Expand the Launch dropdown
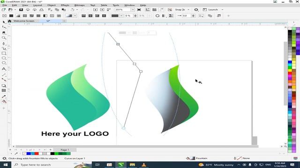Screen dimensions: 300x168 pyautogui.click(x=222, y=9)
